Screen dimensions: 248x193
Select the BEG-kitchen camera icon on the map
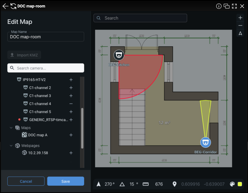pyautogui.click(x=119, y=55)
